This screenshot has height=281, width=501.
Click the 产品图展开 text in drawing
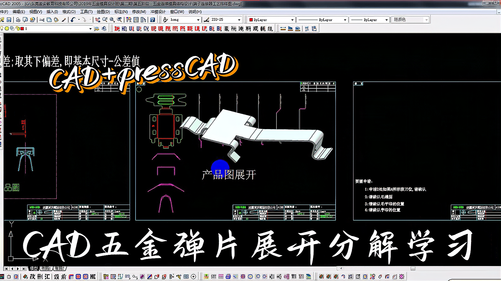(x=229, y=175)
